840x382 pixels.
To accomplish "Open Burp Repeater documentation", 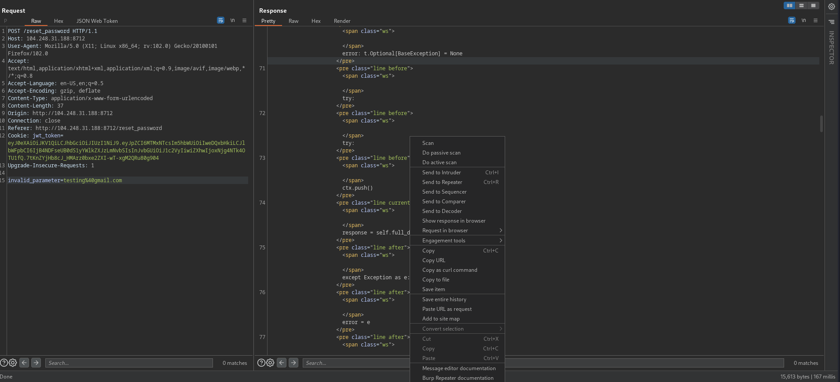I will click(x=457, y=378).
